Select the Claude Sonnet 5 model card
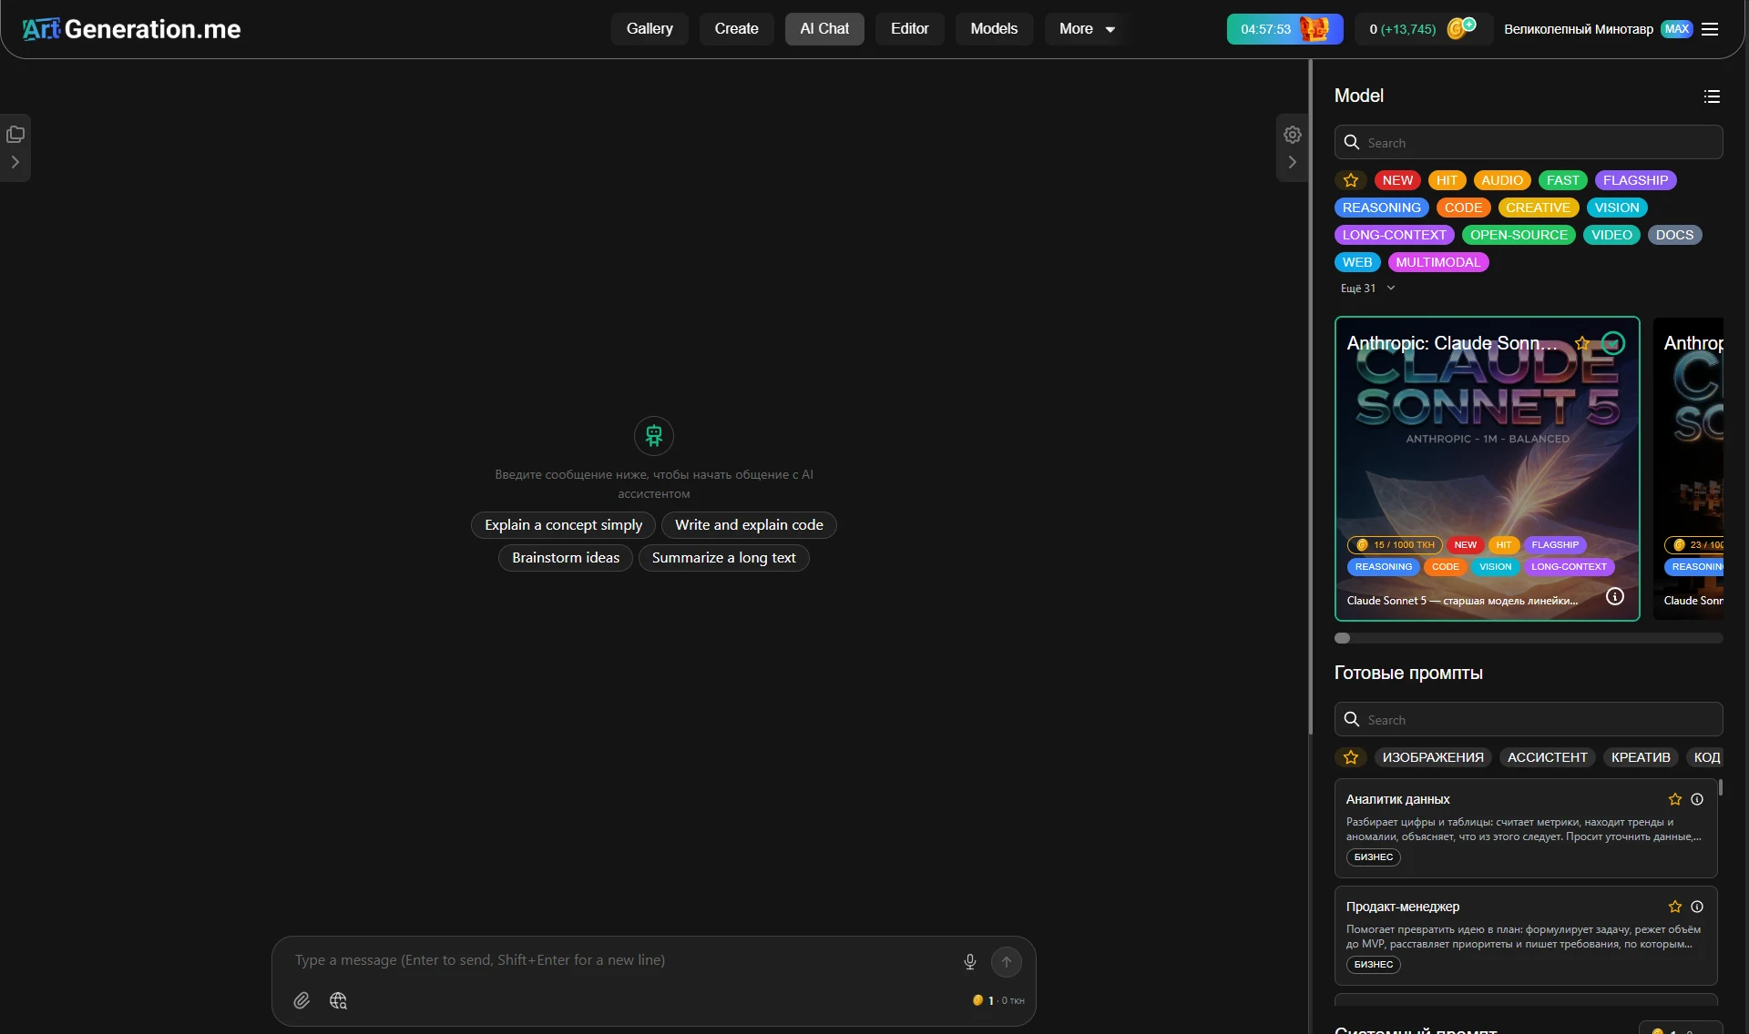Screen dimensions: 1749x1034 coord(1487,469)
